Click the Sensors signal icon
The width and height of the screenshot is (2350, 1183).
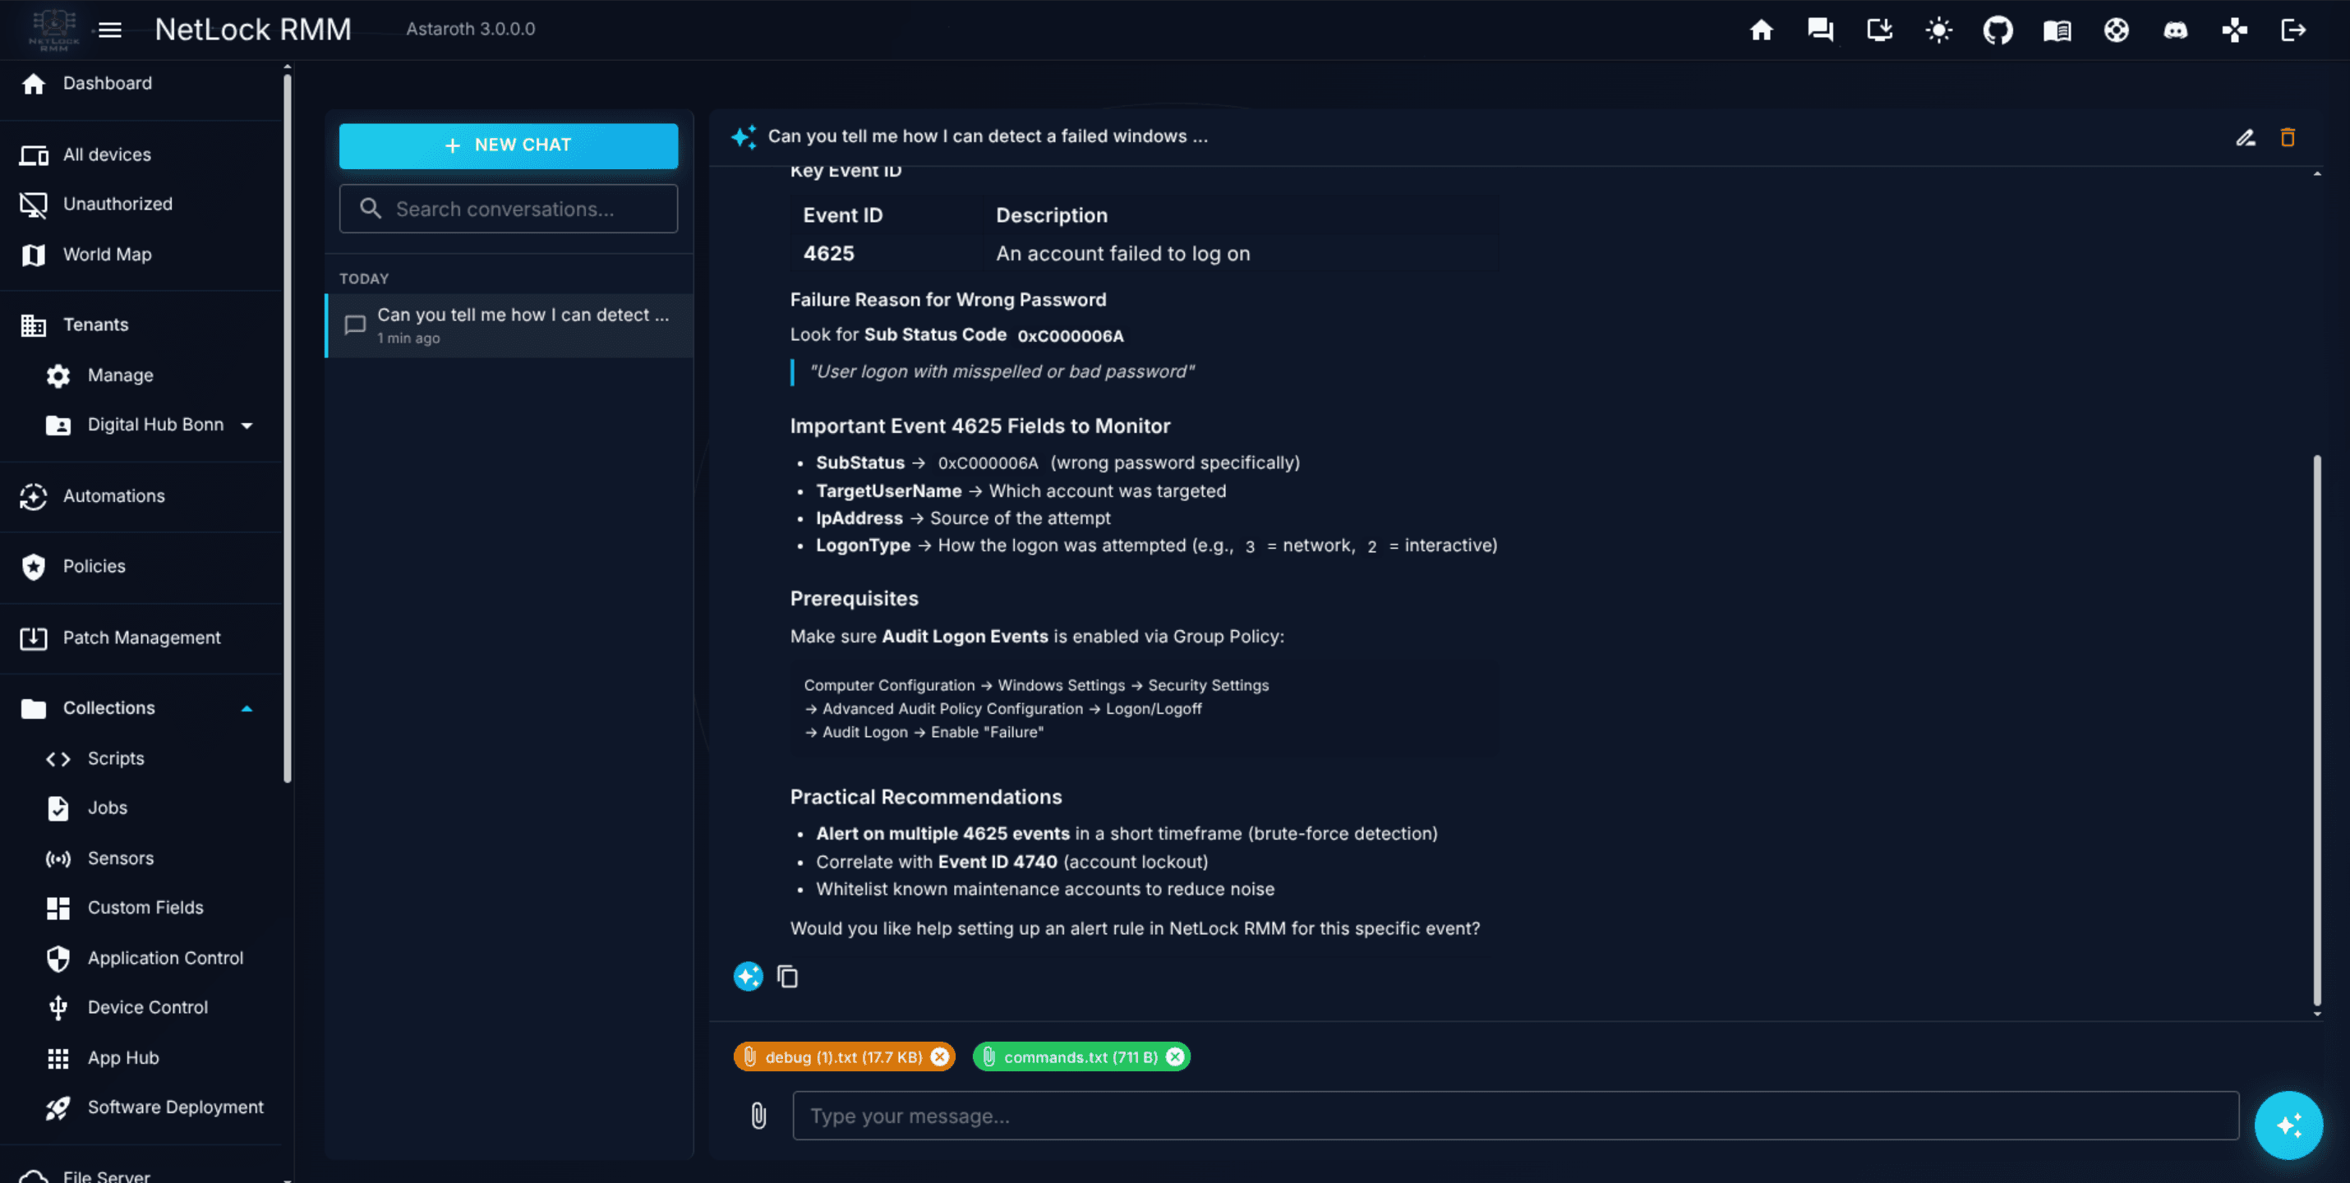pos(58,859)
